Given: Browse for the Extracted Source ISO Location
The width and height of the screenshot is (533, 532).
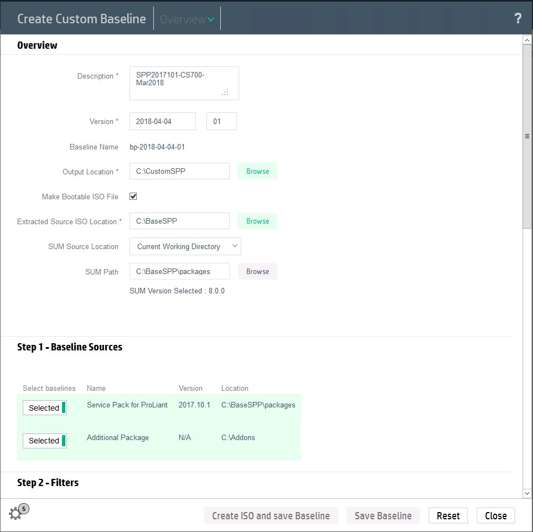Looking at the screenshot, I should 257,220.
